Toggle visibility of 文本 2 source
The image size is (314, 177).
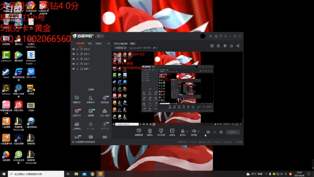[74, 59]
